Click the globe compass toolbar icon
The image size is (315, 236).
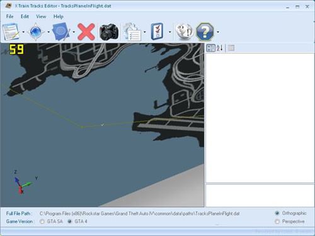pyautogui.click(x=36, y=32)
